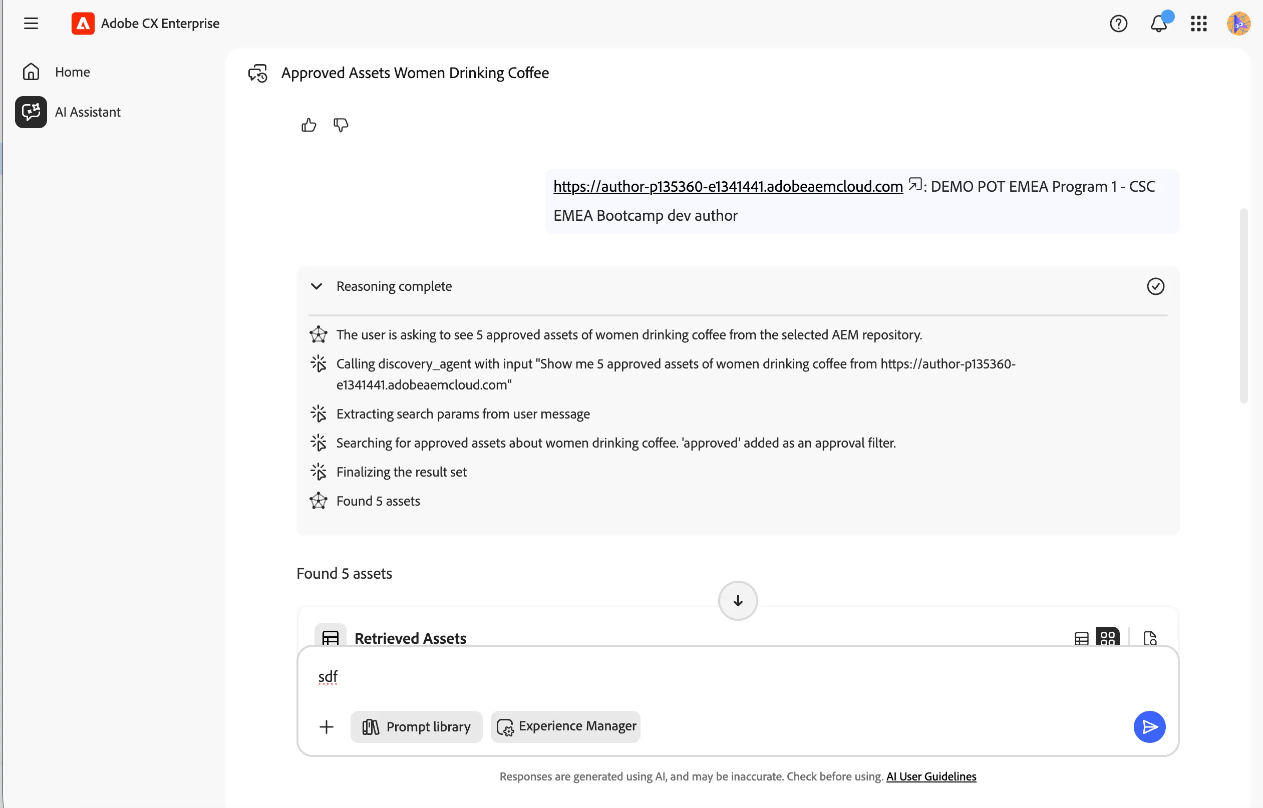Open the author-p135360 adobeaemcloud link
1263x808 pixels.
coord(728,186)
